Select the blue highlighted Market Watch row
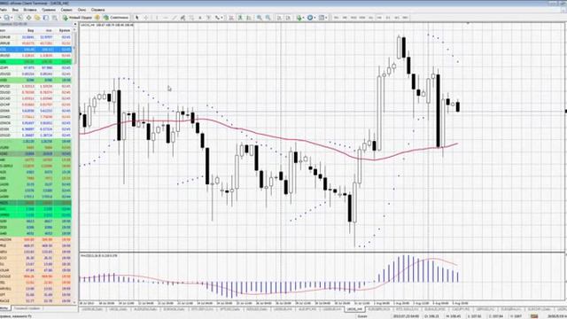This screenshot has width=567, height=319. click(35, 50)
